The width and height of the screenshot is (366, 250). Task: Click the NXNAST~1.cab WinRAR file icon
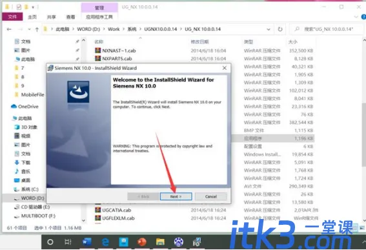coord(98,50)
